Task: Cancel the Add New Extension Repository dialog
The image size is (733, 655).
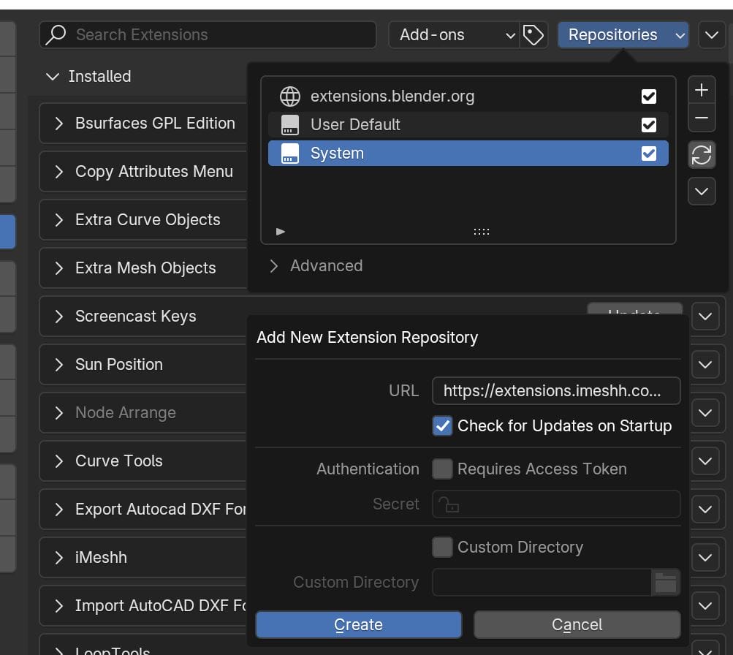Action: tap(577, 624)
